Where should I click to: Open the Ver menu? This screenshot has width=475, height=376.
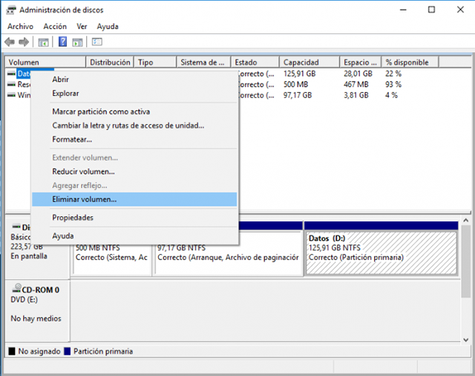tap(82, 27)
